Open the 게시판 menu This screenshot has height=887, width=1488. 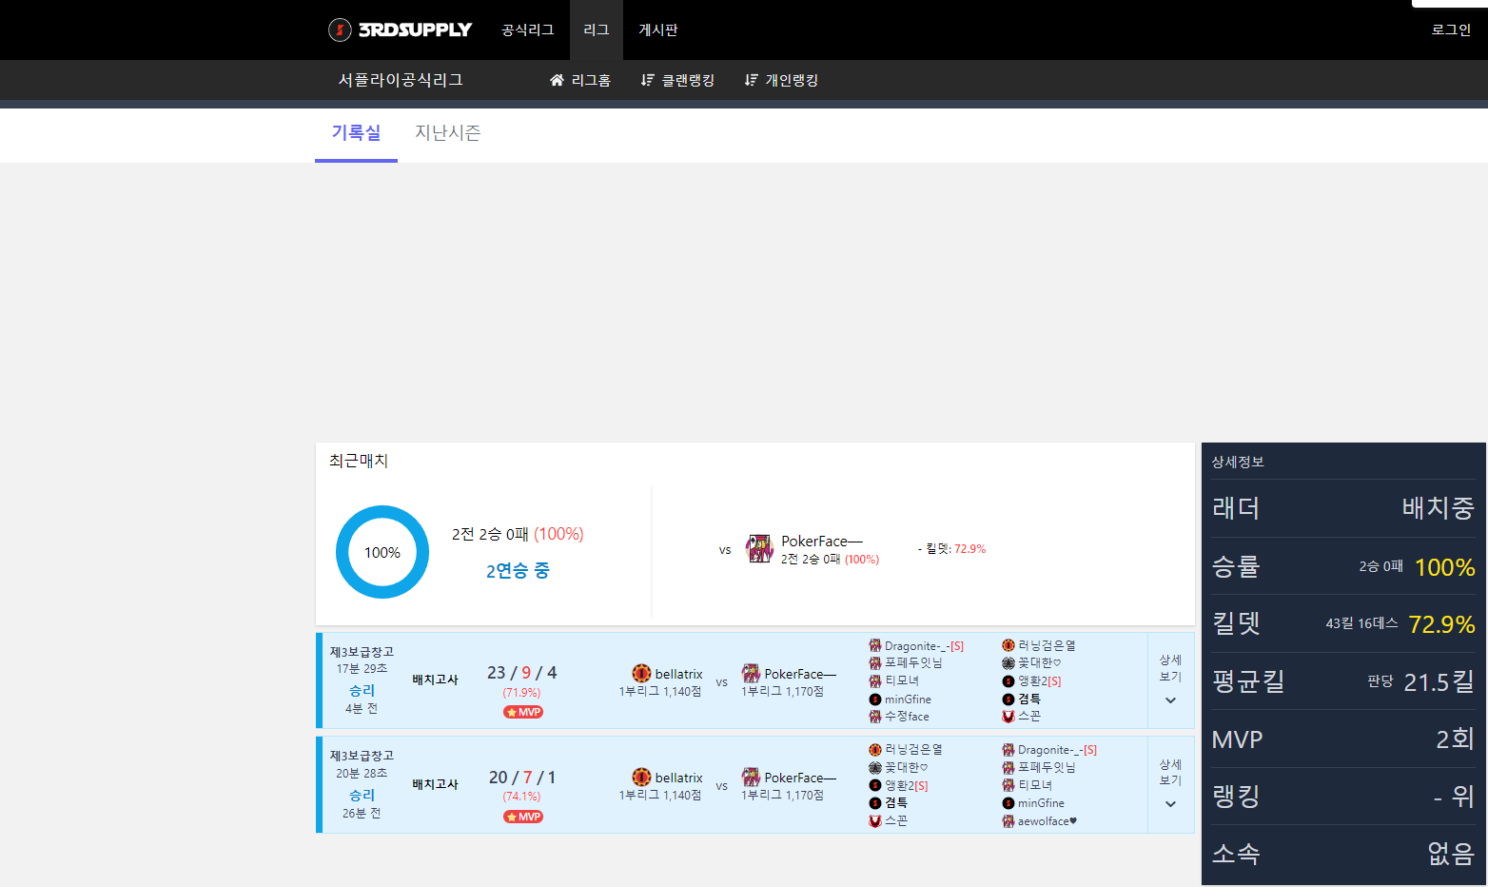[657, 30]
